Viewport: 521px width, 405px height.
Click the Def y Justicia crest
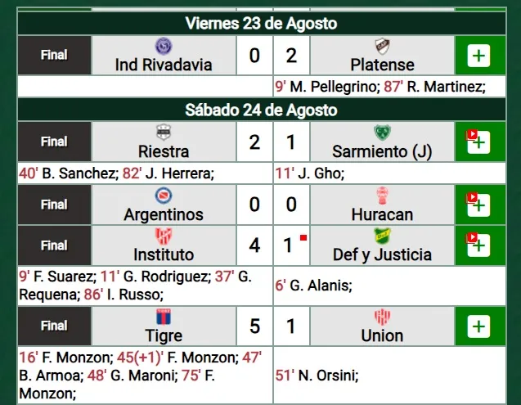click(x=382, y=237)
